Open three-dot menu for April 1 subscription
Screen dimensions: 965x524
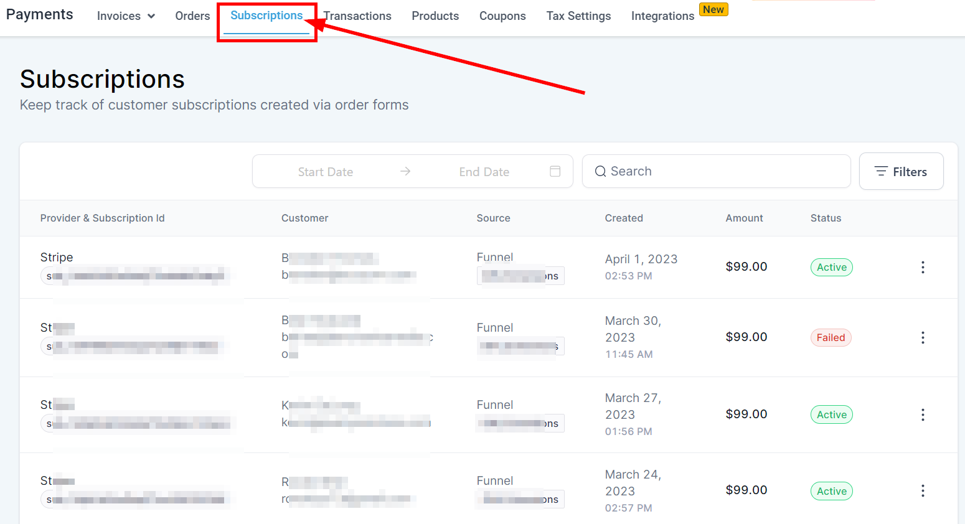coord(923,267)
